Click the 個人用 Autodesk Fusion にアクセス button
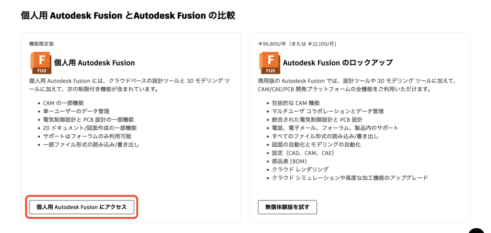 pos(82,207)
